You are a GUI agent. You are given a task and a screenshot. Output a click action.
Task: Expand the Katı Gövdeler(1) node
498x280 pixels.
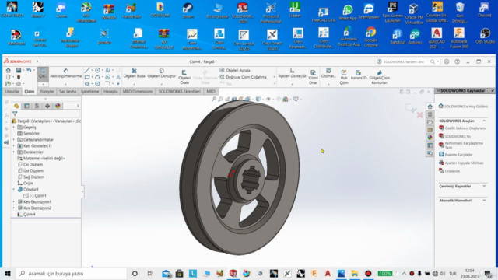(14, 146)
